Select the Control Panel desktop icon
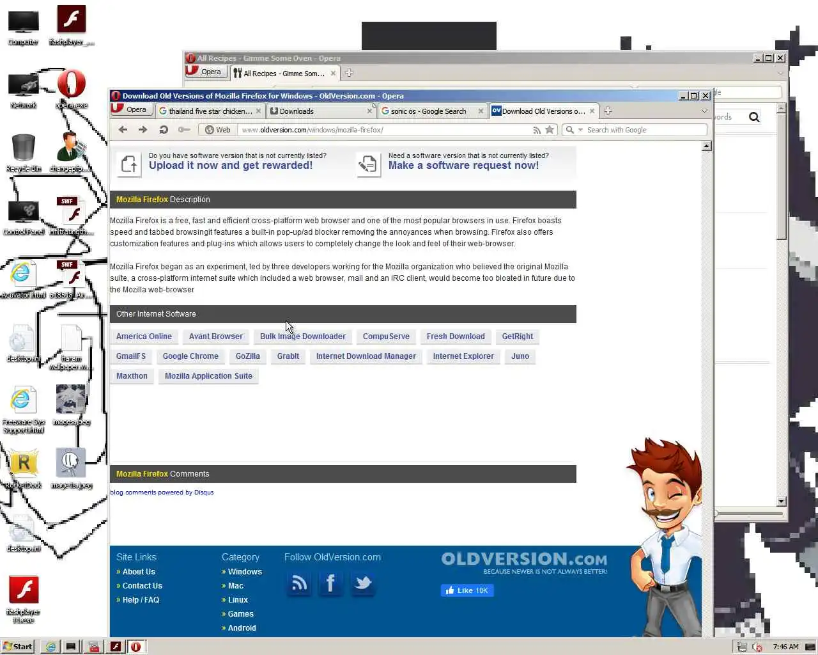The height and width of the screenshot is (655, 818). coord(24,216)
